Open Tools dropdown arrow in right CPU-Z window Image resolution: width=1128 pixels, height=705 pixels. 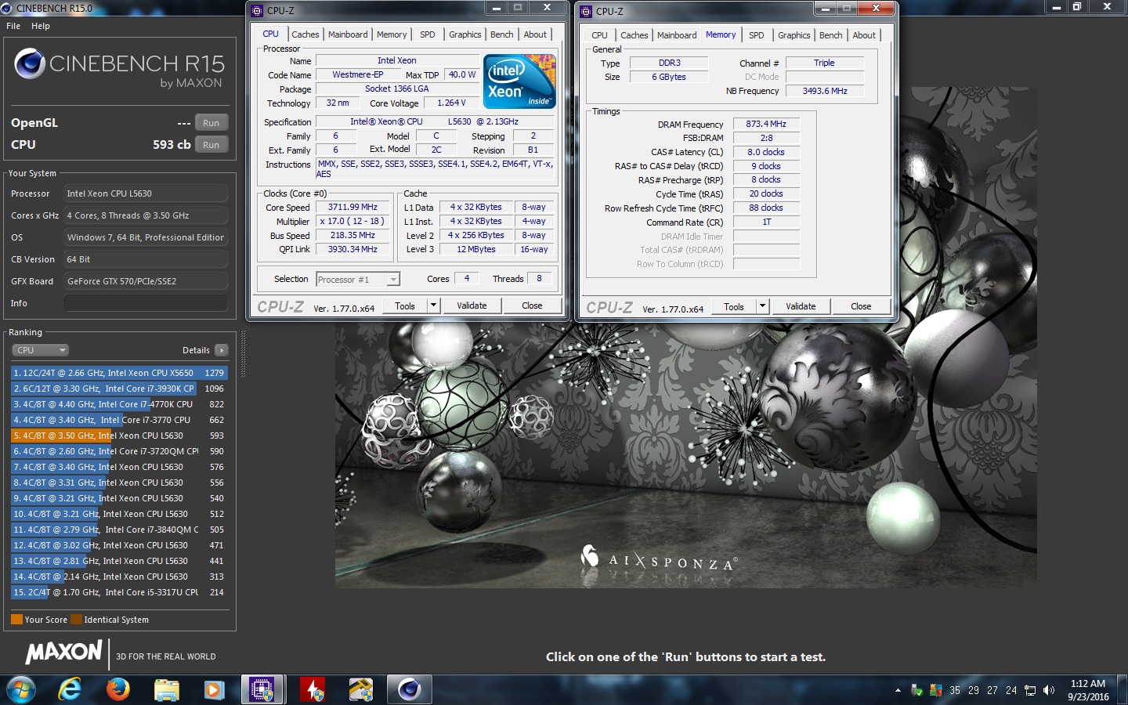point(762,306)
